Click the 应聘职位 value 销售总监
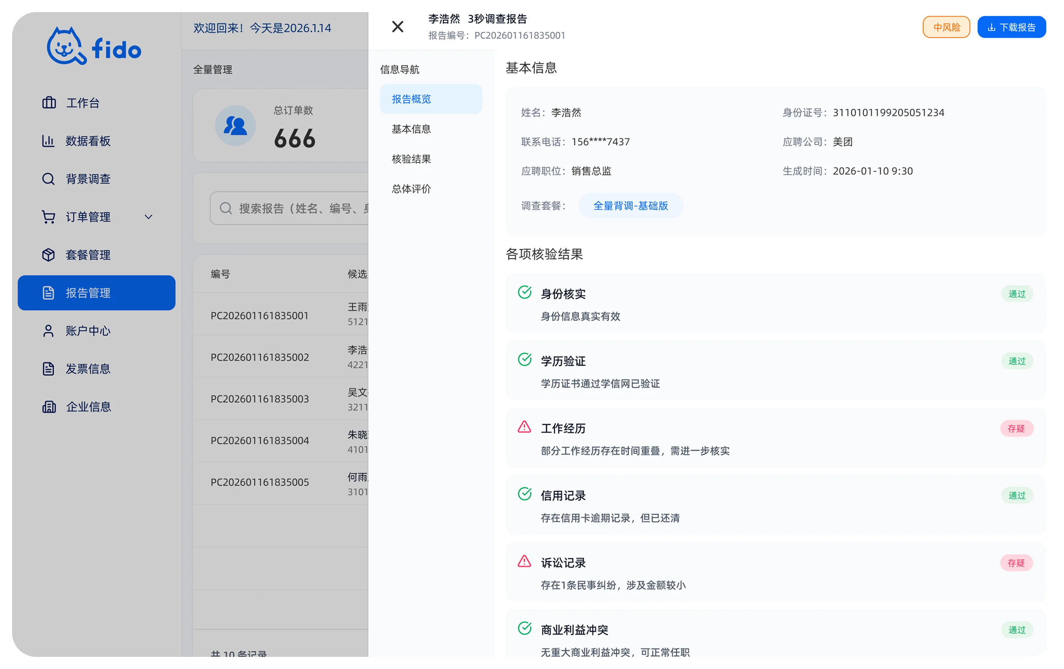Screen dimensions: 1064x669 pyautogui.click(x=591, y=171)
